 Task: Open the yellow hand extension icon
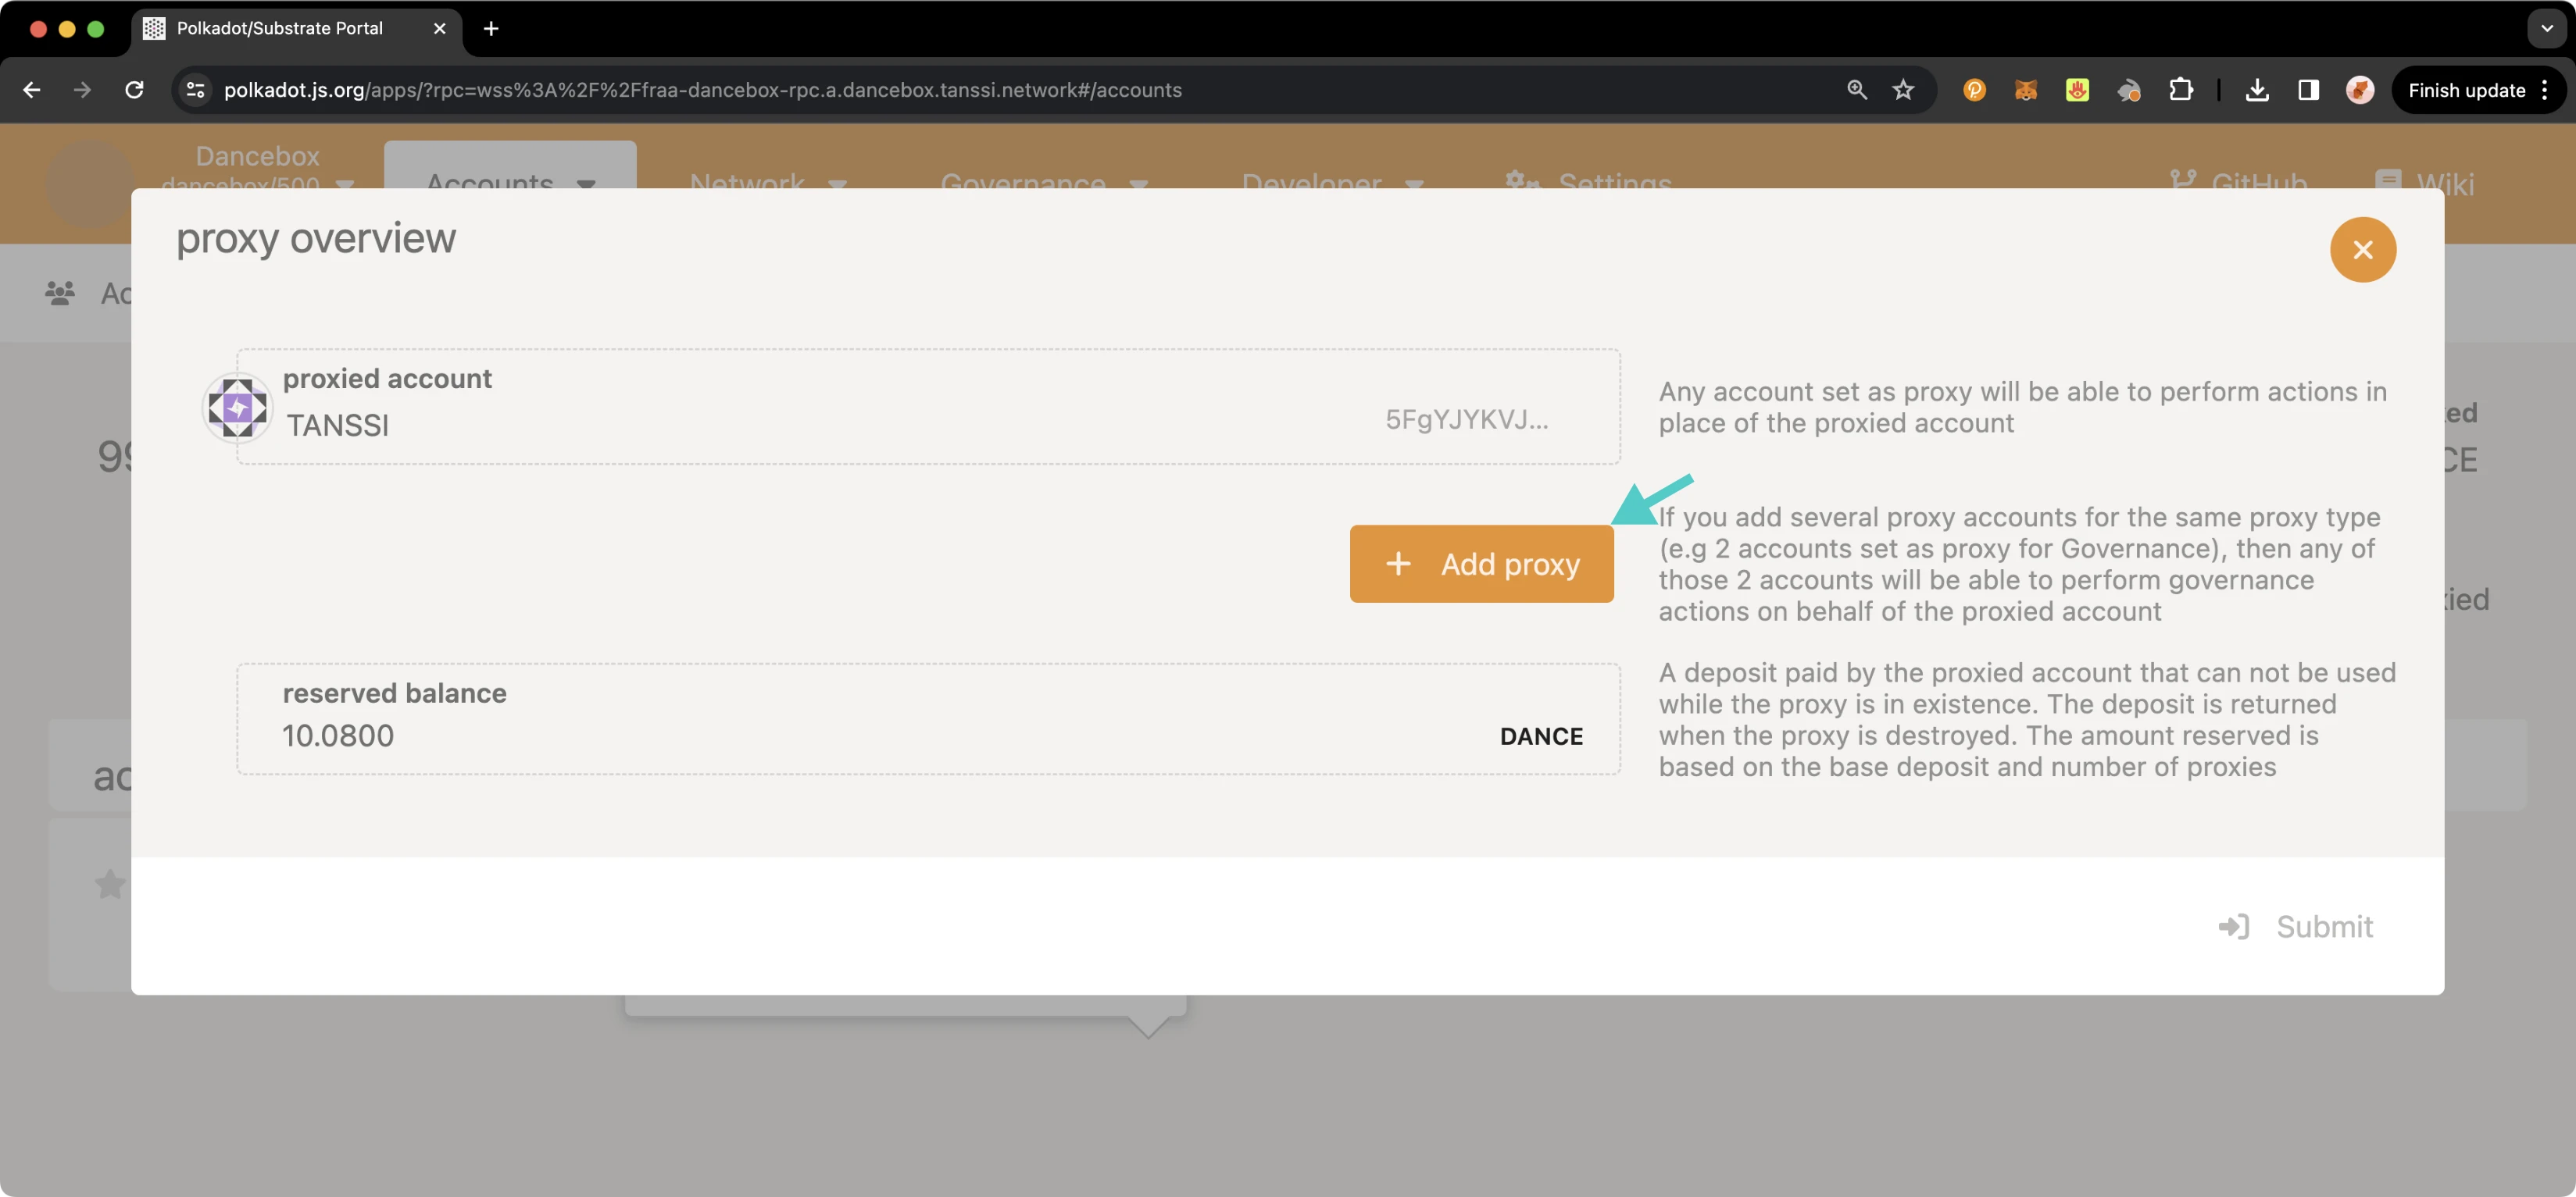pos(2077,90)
